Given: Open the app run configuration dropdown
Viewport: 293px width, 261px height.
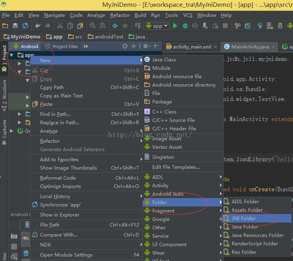Looking at the screenshot, I should pos(156,26).
